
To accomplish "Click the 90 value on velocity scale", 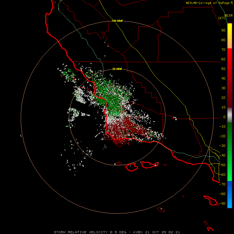I will click(223, 30).
